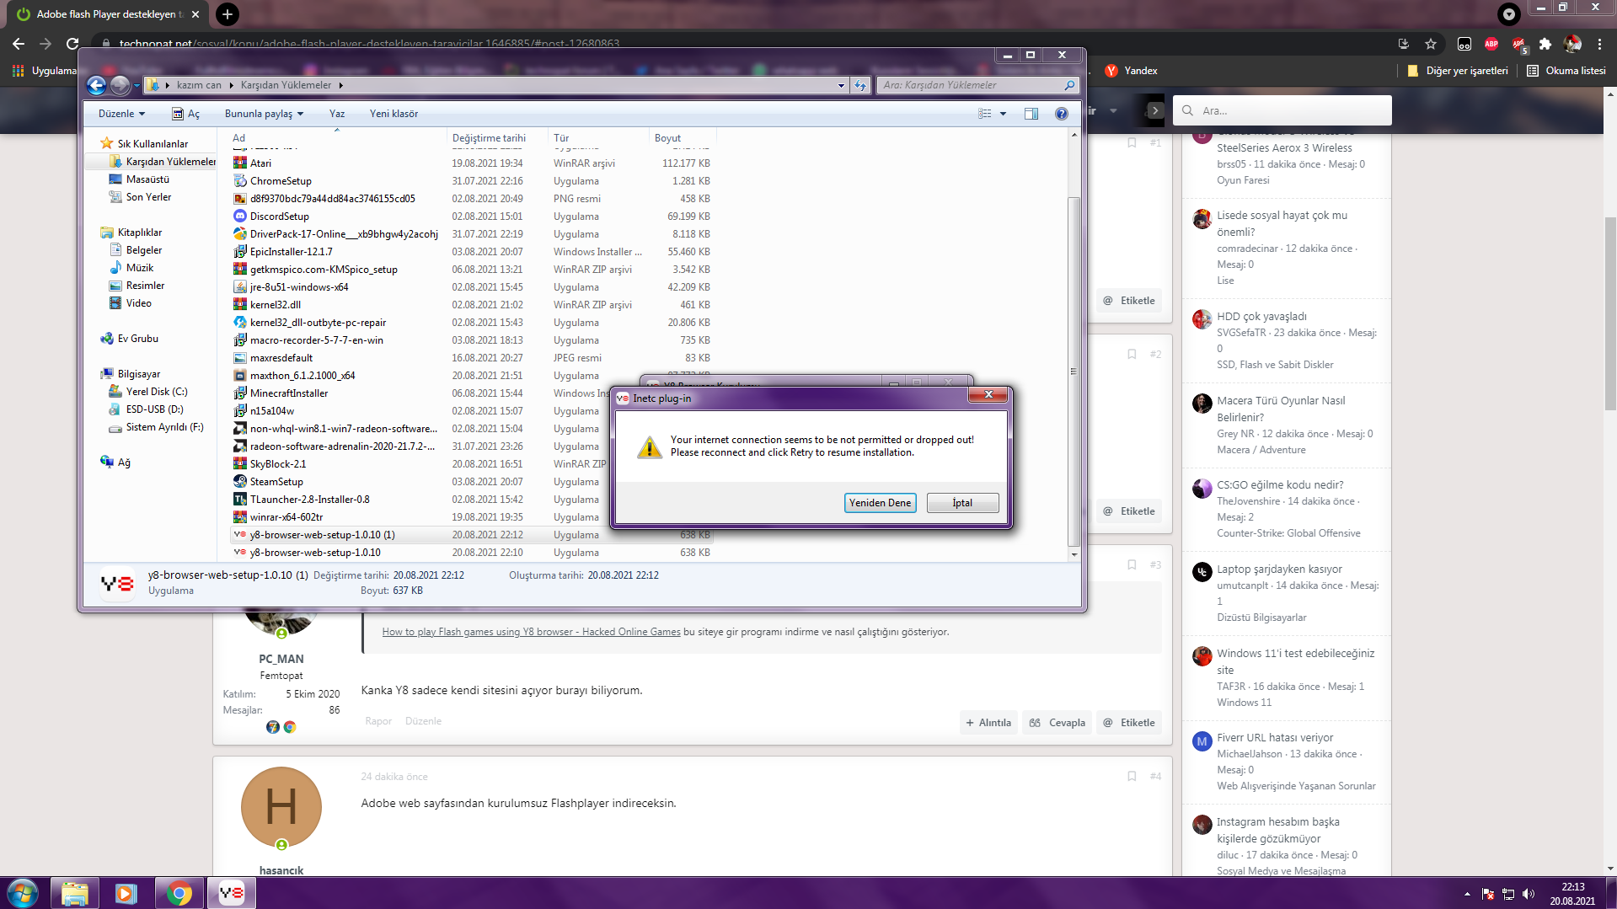The image size is (1617, 909).
Task: Bookmark post #4
Action: coord(1132,776)
